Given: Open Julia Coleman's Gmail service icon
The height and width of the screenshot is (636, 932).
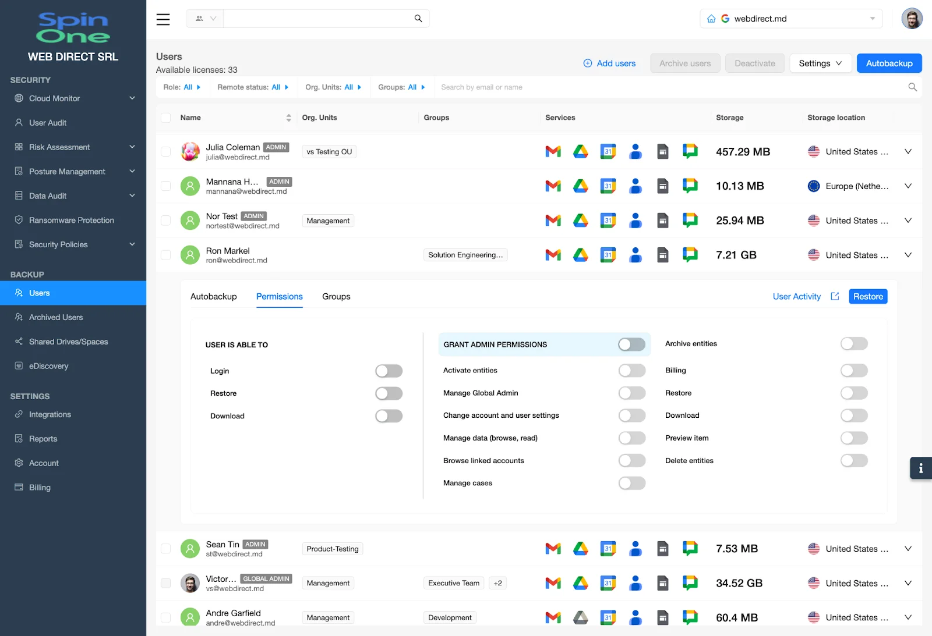Looking at the screenshot, I should [553, 151].
